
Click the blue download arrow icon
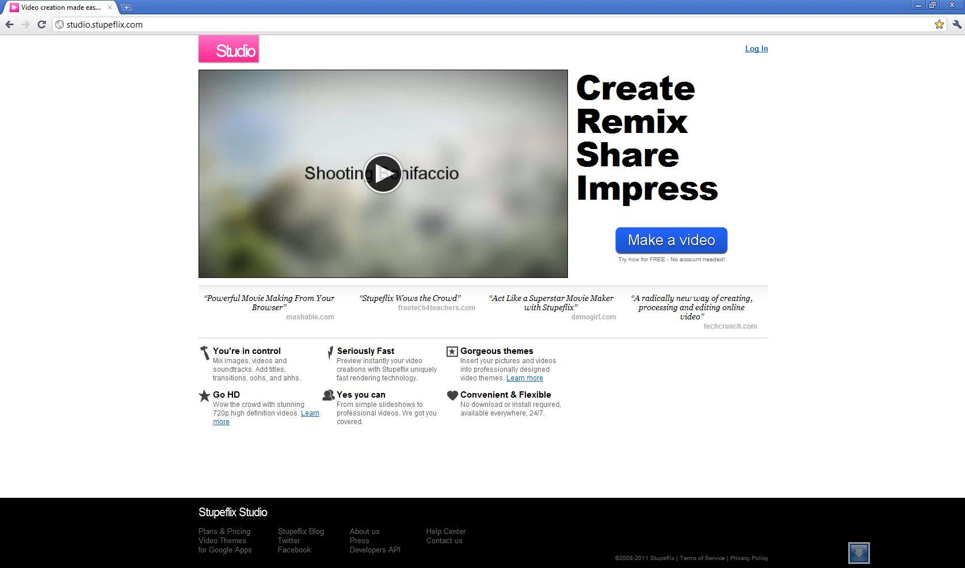point(859,553)
